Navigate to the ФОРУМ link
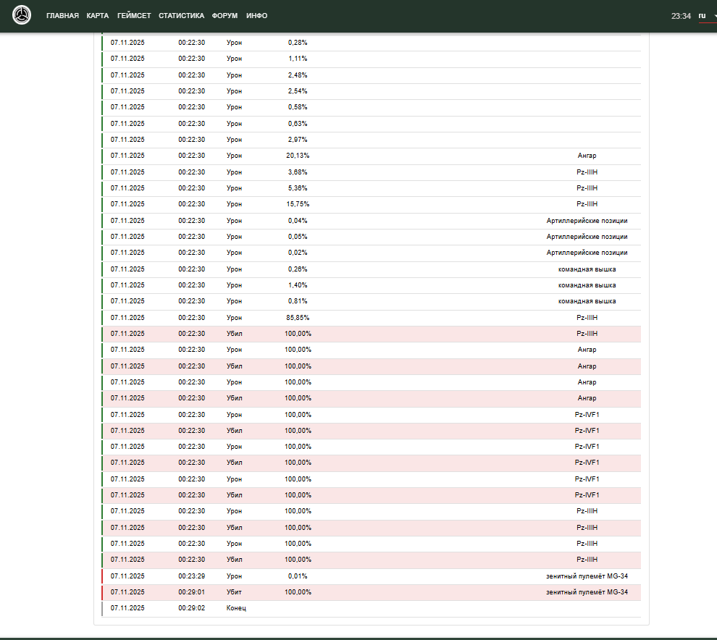717x640 pixels. tap(225, 16)
